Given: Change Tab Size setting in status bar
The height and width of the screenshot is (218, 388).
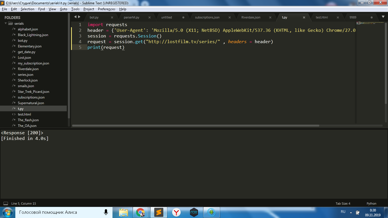Looking at the screenshot, I should pos(343,204).
